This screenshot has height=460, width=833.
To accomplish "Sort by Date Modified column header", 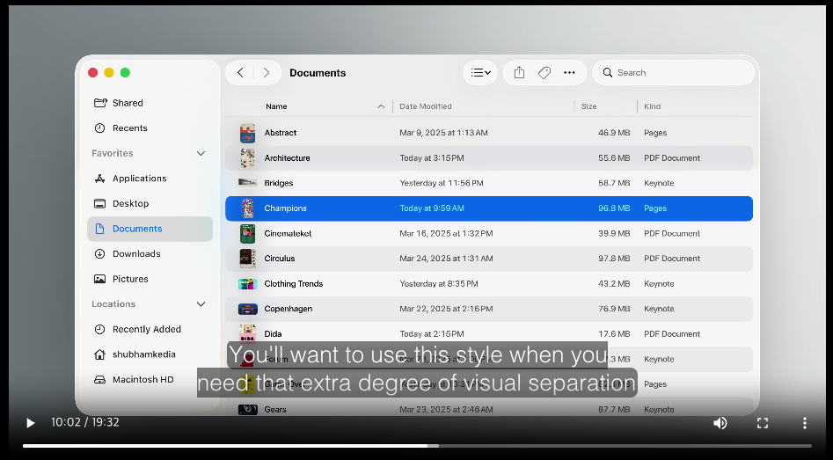I will point(426,106).
